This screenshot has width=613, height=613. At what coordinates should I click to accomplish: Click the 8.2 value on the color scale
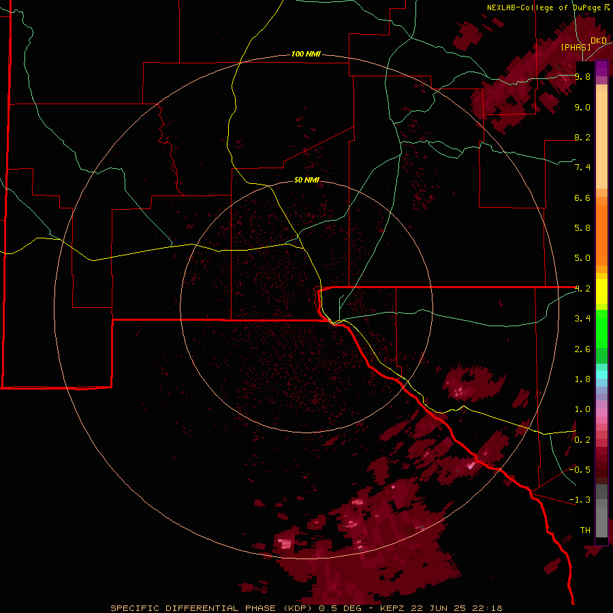coord(582,137)
